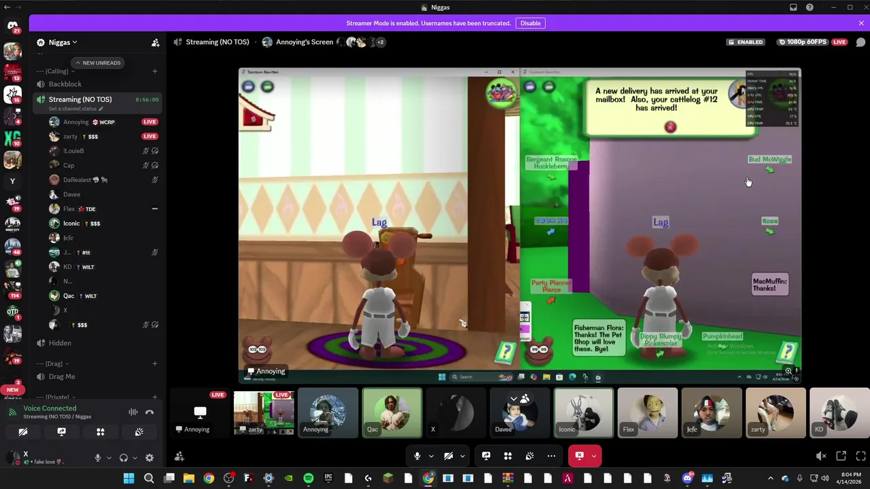The height and width of the screenshot is (489, 870).
Task: Open soundboard from the call bar
Action: coord(529,456)
